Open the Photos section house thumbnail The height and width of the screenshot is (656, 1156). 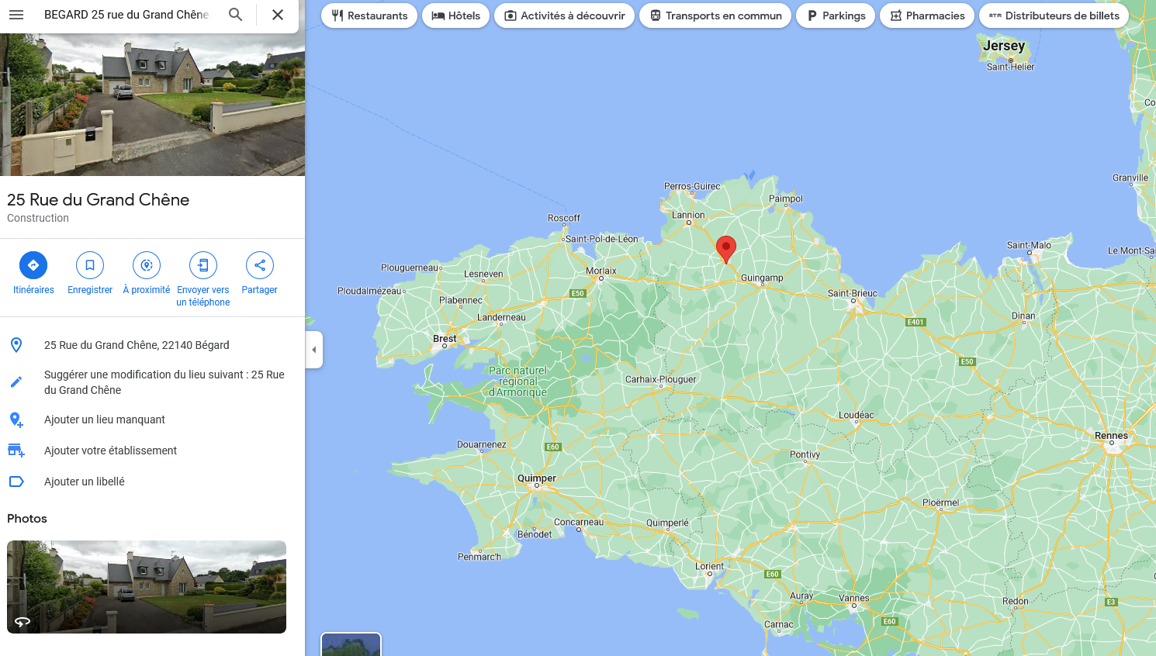[x=147, y=587]
